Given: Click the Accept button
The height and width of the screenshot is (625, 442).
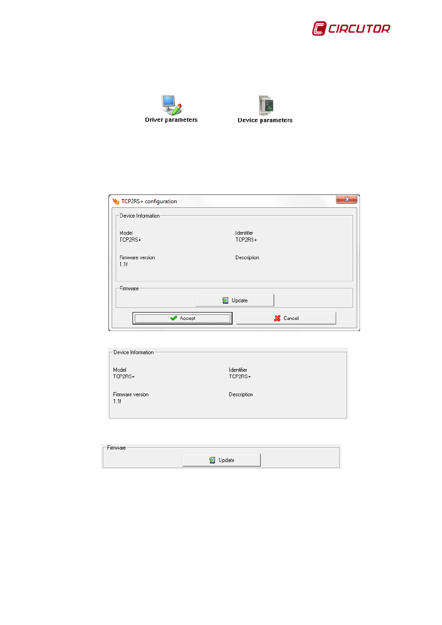Looking at the screenshot, I should tap(183, 318).
